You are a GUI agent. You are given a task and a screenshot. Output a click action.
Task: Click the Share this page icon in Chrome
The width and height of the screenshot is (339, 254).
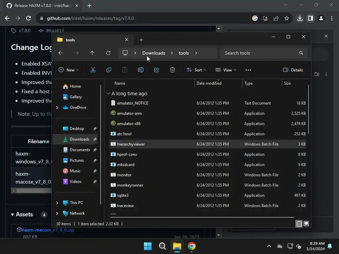pyautogui.click(x=276, y=19)
